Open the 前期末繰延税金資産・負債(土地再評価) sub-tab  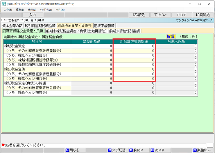[x=76, y=31]
